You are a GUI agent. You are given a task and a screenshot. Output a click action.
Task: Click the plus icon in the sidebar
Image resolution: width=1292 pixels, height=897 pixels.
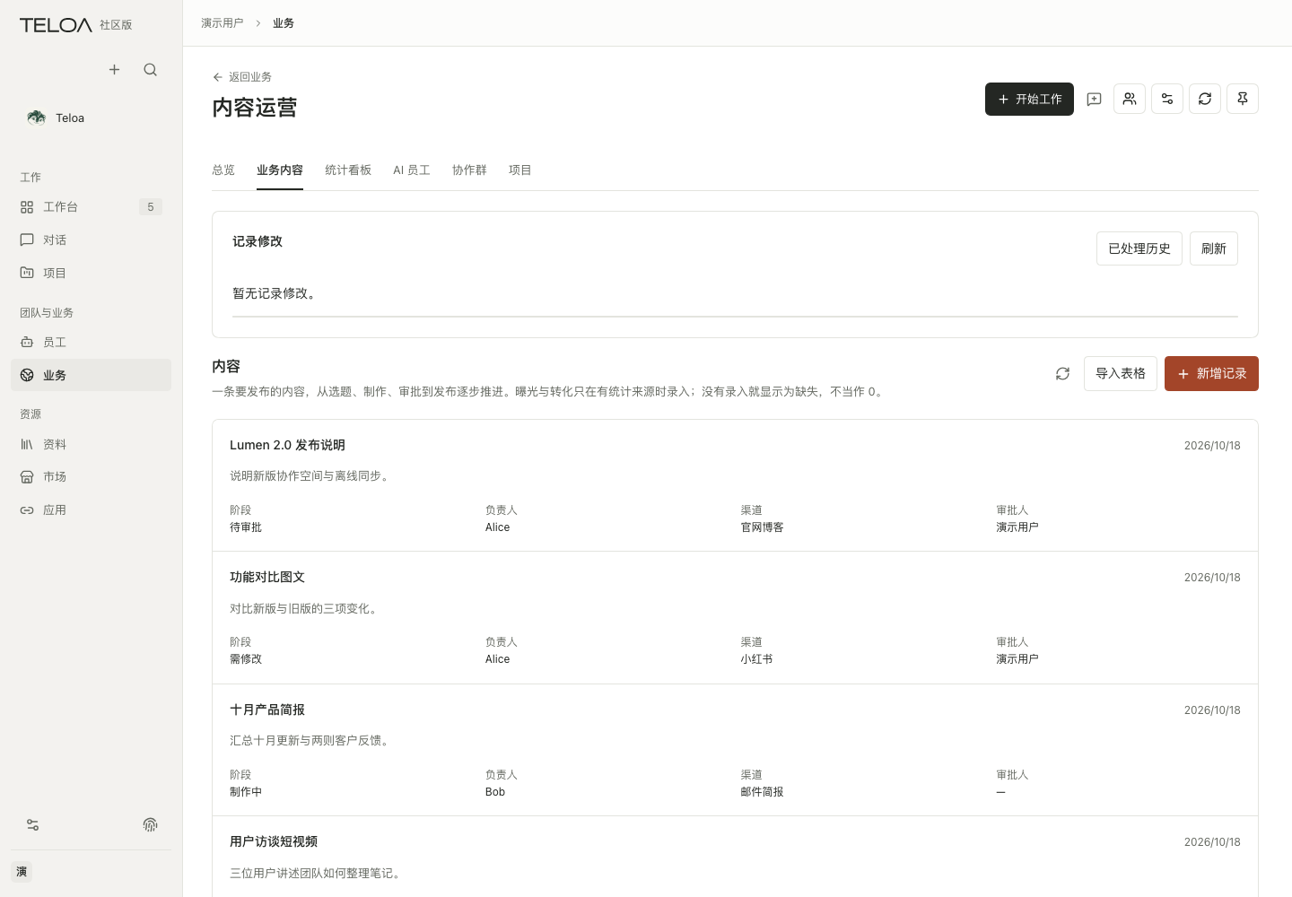pos(114,70)
